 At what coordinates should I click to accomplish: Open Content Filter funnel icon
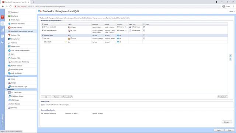click(x=9, y=35)
